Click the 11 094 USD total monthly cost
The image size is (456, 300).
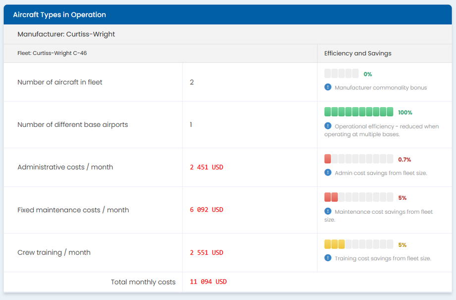pyautogui.click(x=208, y=282)
